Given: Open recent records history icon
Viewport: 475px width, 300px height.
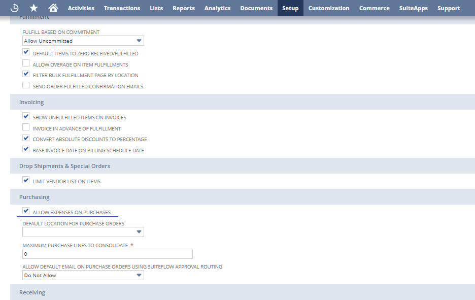Looking at the screenshot, I should coord(14,8).
